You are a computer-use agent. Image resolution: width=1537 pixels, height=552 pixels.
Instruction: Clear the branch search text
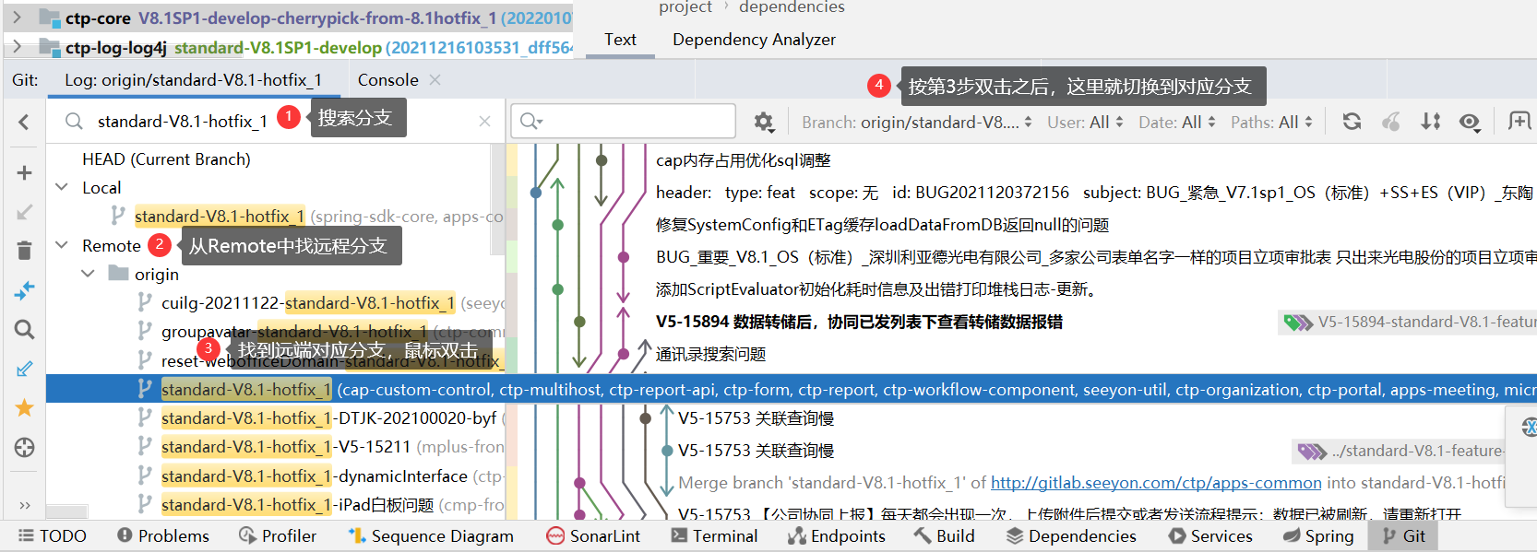(x=484, y=122)
